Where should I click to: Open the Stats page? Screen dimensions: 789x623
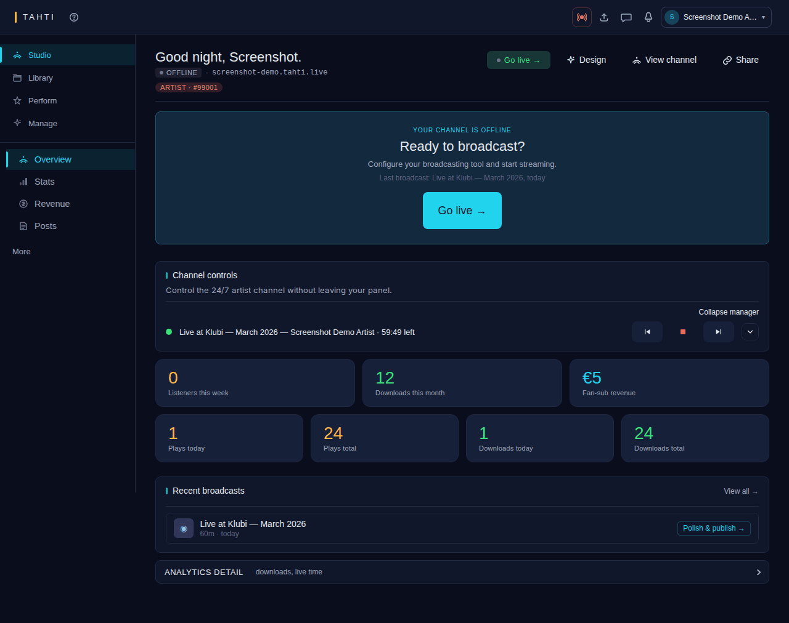point(71,182)
